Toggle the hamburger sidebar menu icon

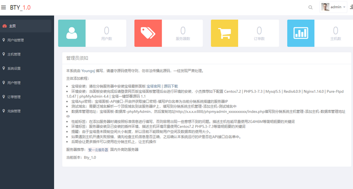(x=4, y=7)
